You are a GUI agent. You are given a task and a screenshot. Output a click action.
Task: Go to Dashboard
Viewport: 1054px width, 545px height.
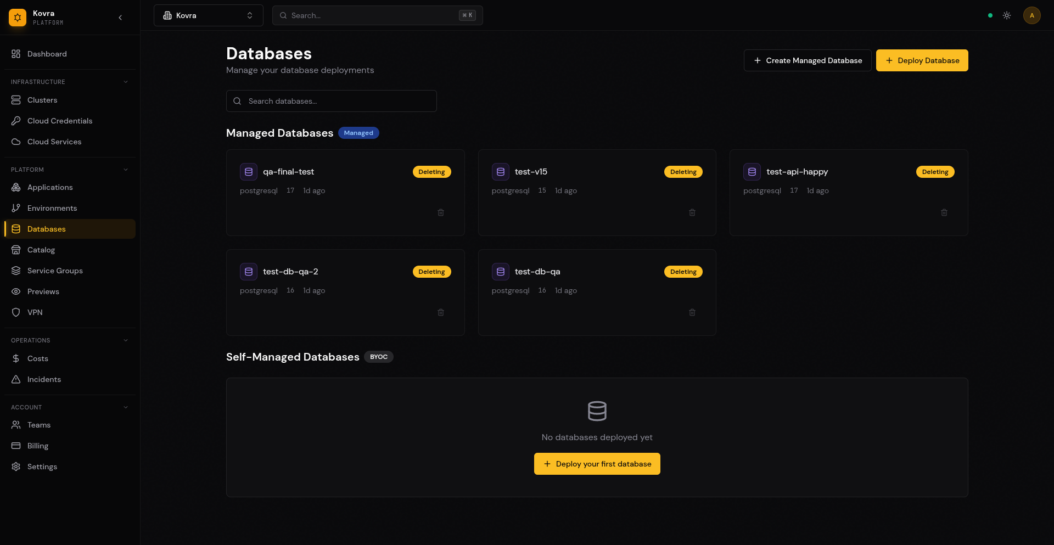[70, 54]
